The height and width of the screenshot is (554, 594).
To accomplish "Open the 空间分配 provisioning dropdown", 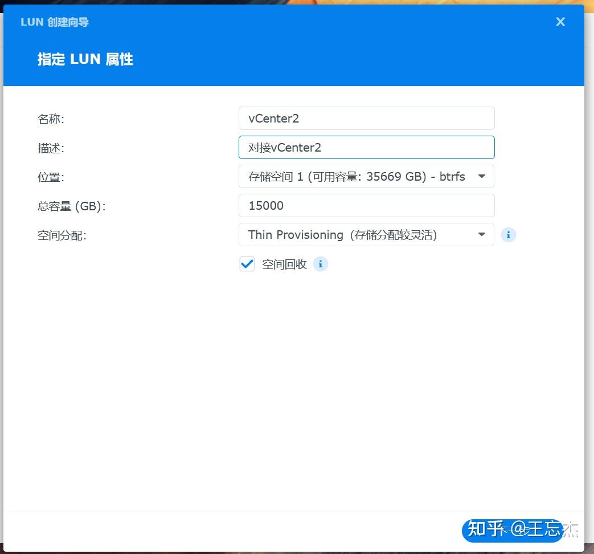I will tap(366, 234).
